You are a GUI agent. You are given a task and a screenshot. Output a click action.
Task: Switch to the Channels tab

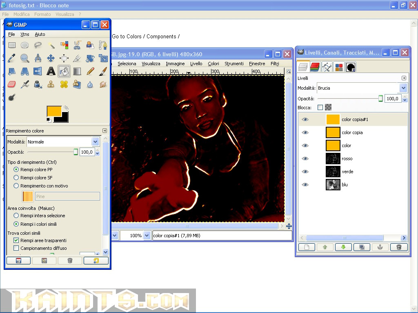(315, 67)
